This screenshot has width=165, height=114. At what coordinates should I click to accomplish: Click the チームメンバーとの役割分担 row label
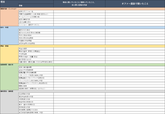tap(36, 17)
